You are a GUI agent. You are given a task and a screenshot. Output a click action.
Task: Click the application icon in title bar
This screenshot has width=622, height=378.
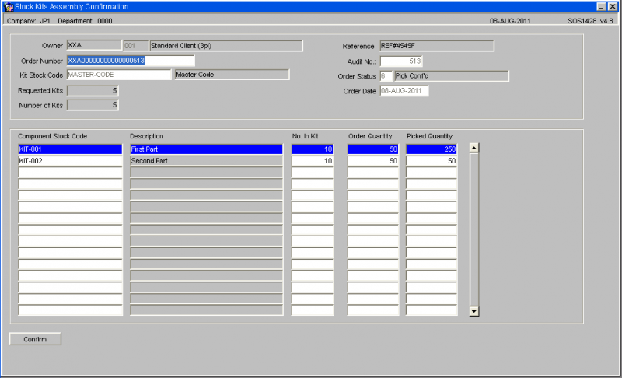coord(9,7)
